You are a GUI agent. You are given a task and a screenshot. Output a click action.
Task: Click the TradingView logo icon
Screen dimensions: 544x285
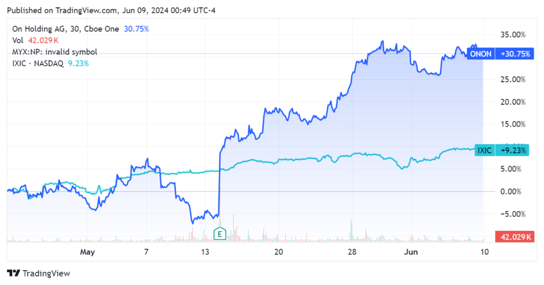click(13, 273)
